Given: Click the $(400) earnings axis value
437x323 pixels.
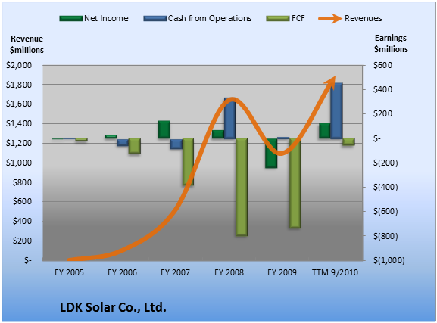Looking at the screenshot, I should click(385, 187).
